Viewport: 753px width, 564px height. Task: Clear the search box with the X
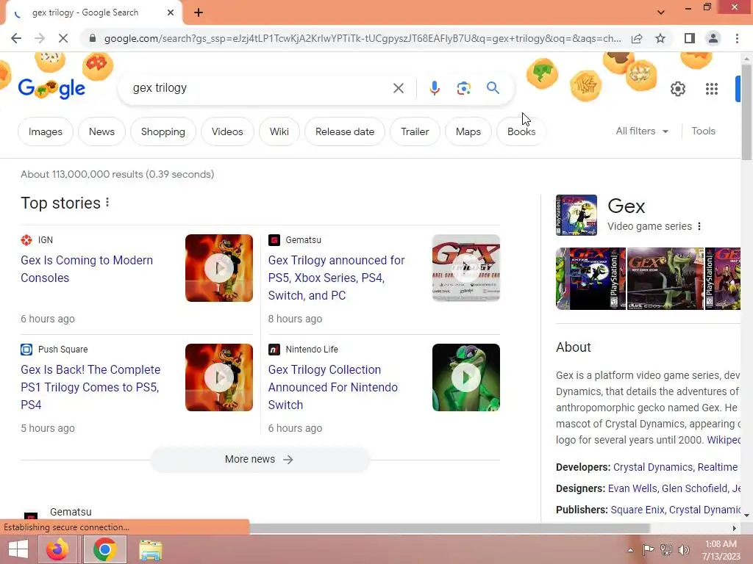click(398, 88)
